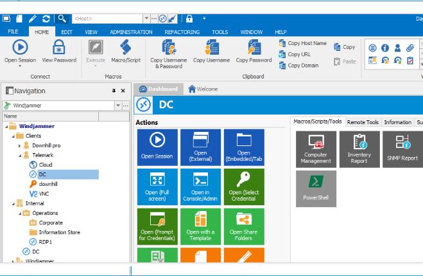Click the SNMP Report tool tile
Image resolution: width=423 pixels, height=276 pixels.
coord(402,149)
